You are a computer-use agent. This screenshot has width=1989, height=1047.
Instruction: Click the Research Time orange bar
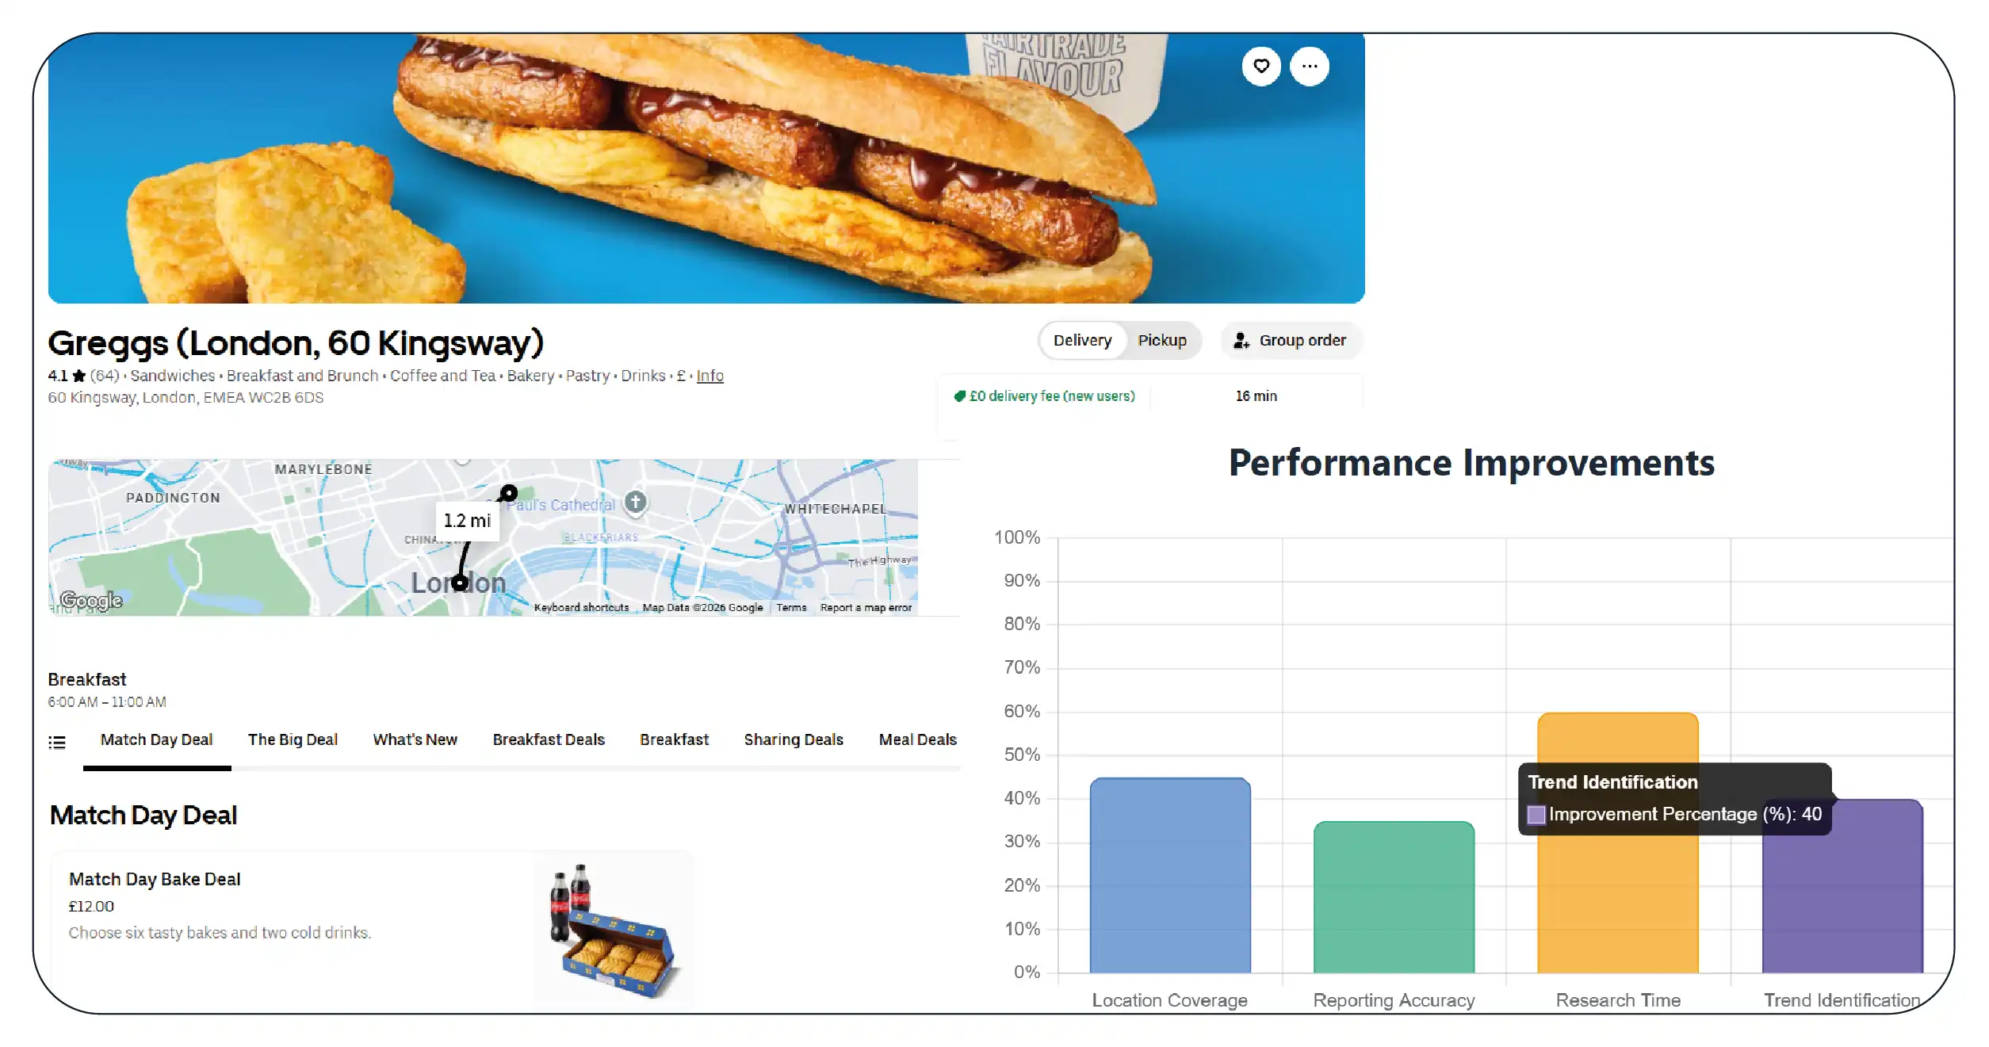click(1618, 904)
